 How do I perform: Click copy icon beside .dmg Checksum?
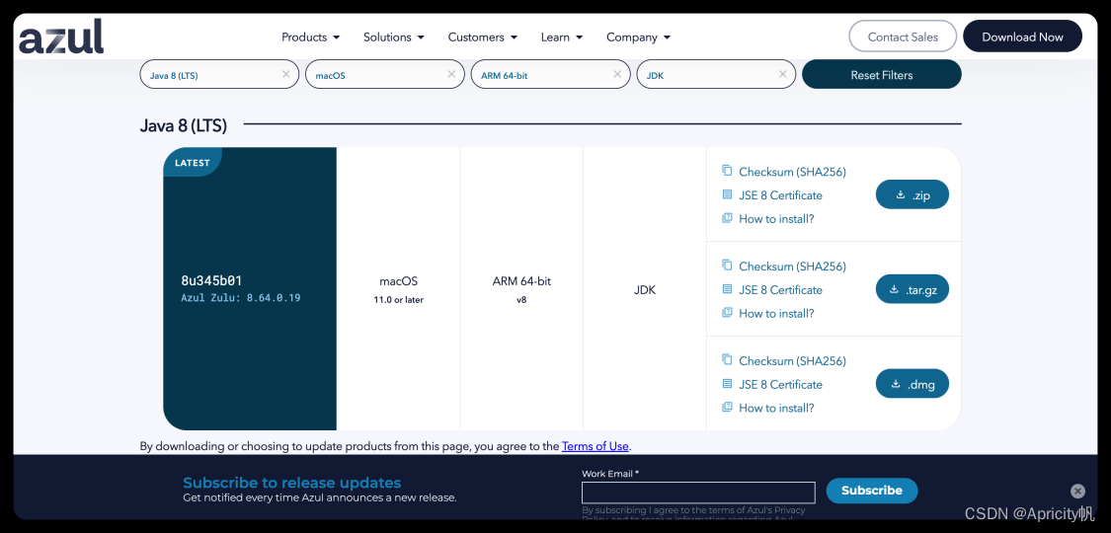click(x=726, y=359)
